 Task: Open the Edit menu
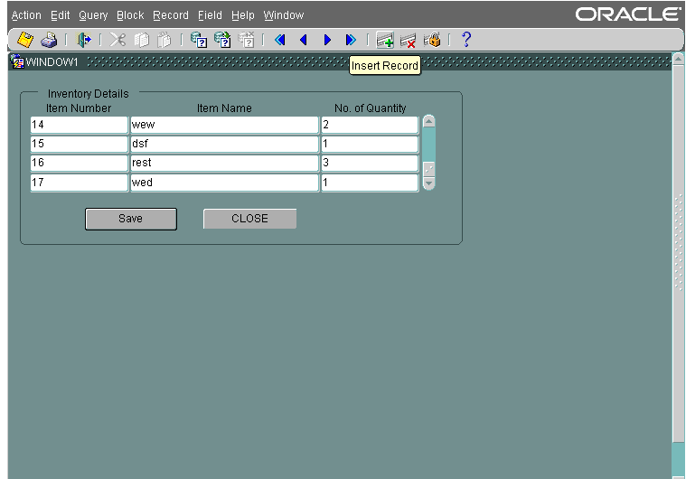(x=60, y=15)
